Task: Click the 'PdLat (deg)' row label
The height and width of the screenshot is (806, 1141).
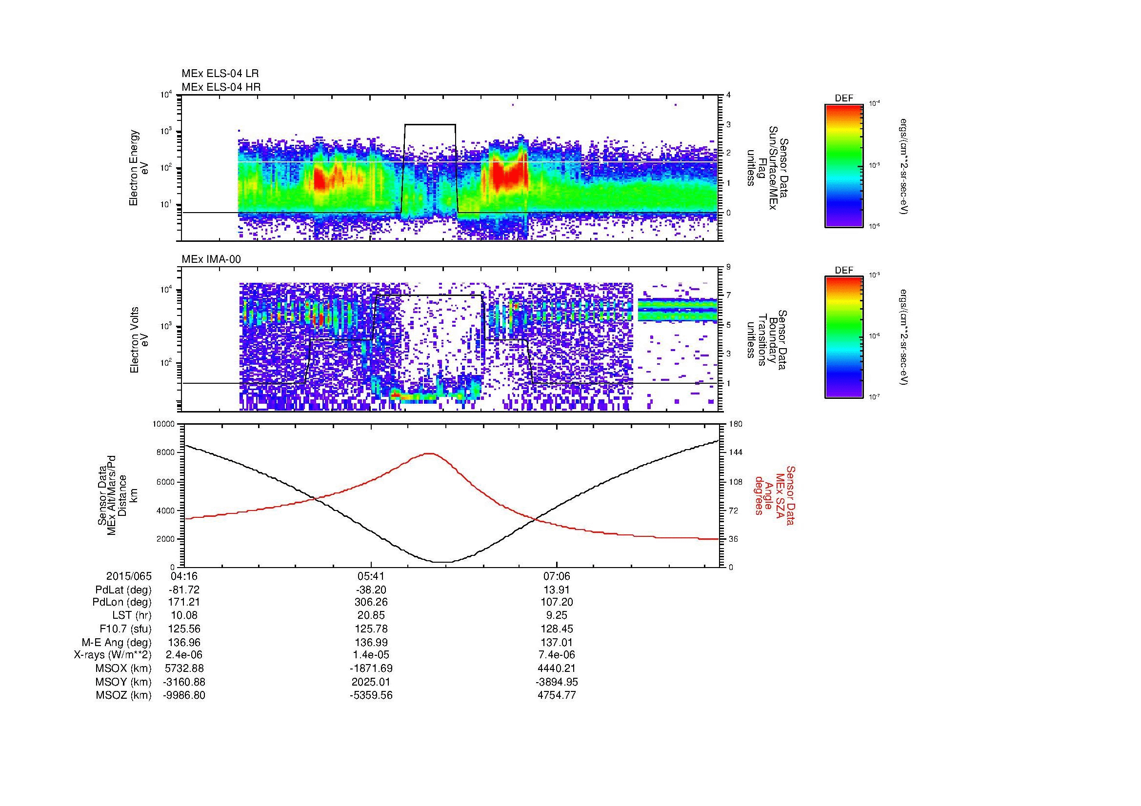Action: click(x=123, y=590)
